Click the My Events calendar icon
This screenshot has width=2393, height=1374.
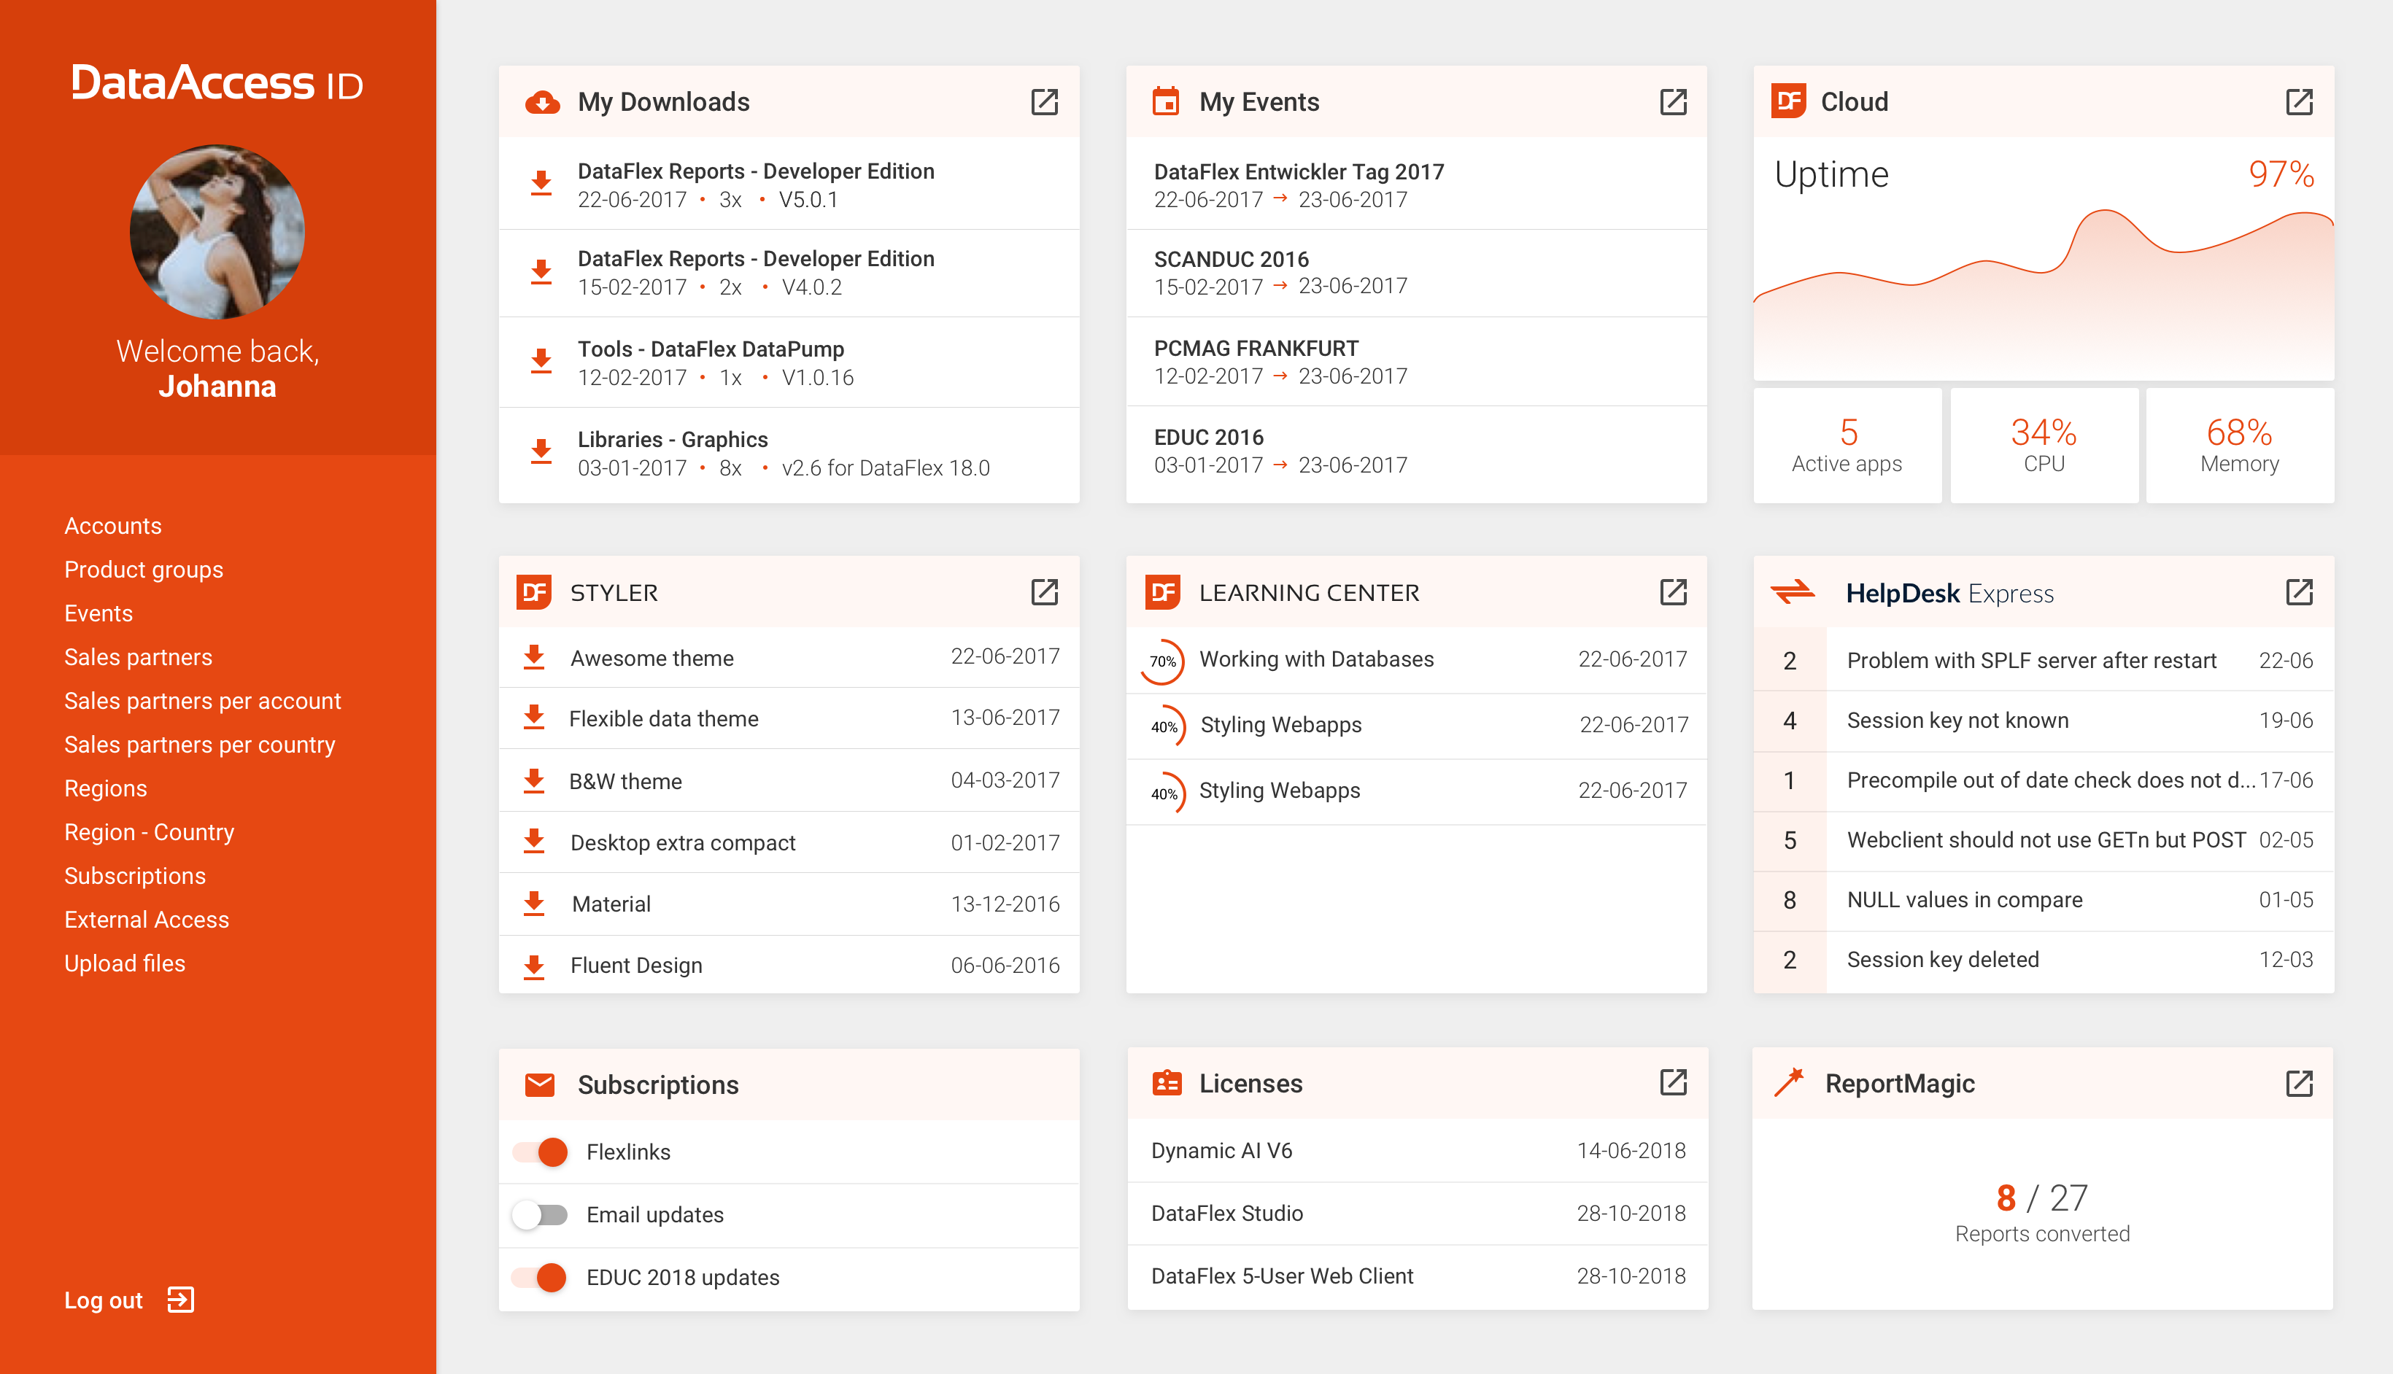[x=1166, y=101]
